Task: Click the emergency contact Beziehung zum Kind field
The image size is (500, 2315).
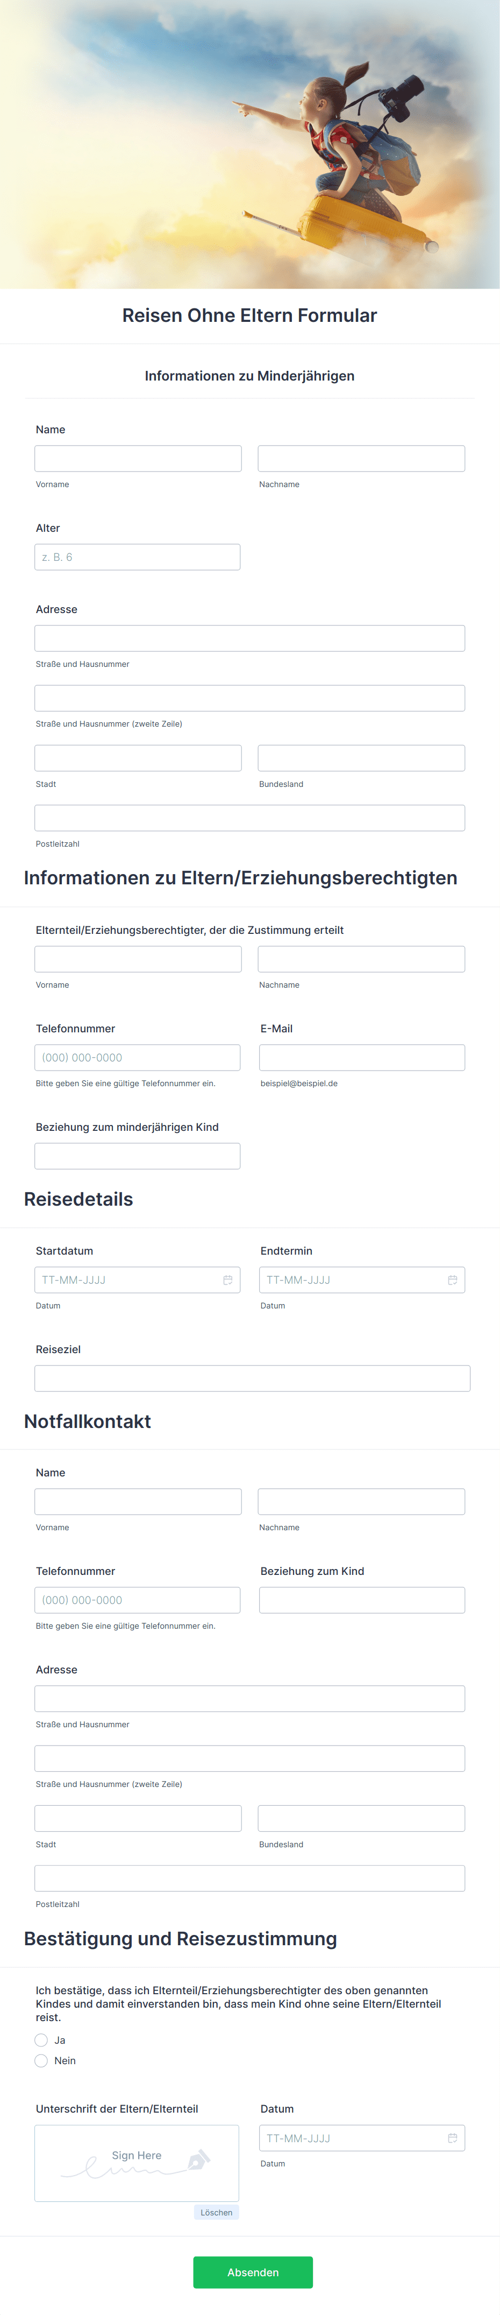Action: click(363, 1601)
